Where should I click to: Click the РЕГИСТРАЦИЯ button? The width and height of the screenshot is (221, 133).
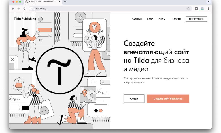pos(196,19)
